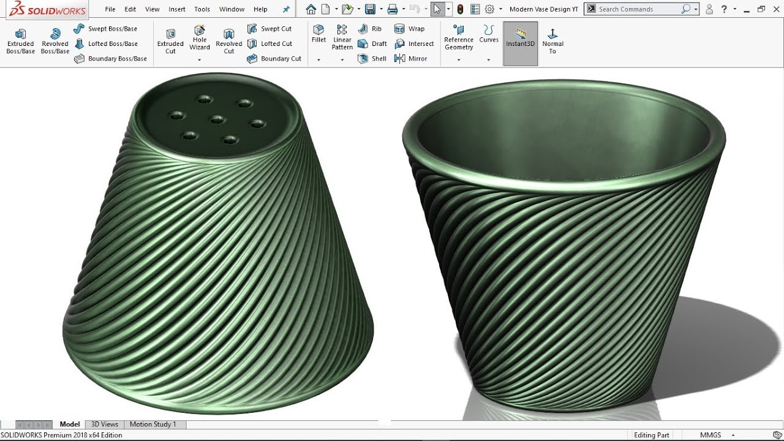Select the Extruded Boss/Base tool
Image resolution: width=784 pixels, height=441 pixels.
coord(20,42)
